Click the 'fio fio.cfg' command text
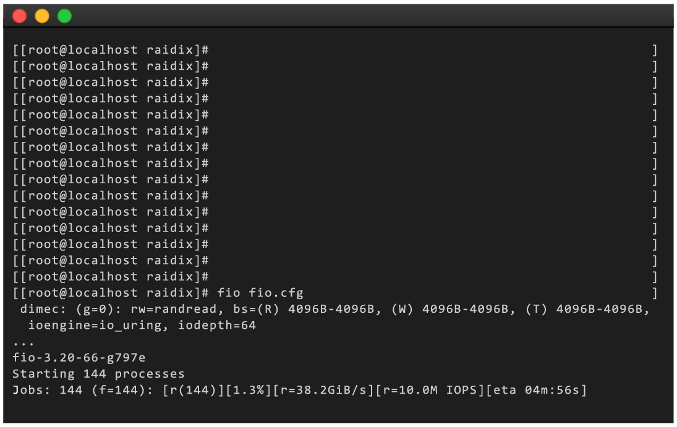 [260, 293]
